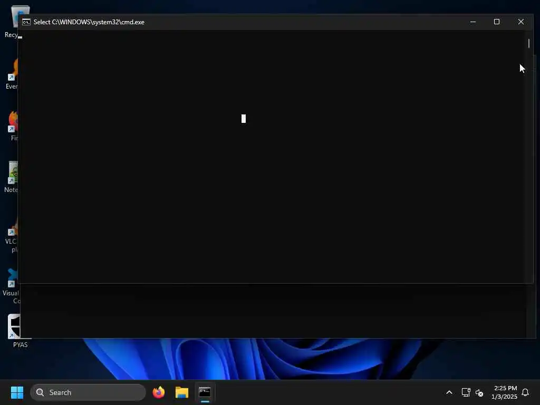Open the muted volume tray icon
Viewport: 540px width, 405px height.
coord(479,392)
